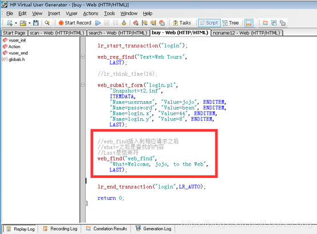Open the Replay Log tab

pyautogui.click(x=20, y=229)
